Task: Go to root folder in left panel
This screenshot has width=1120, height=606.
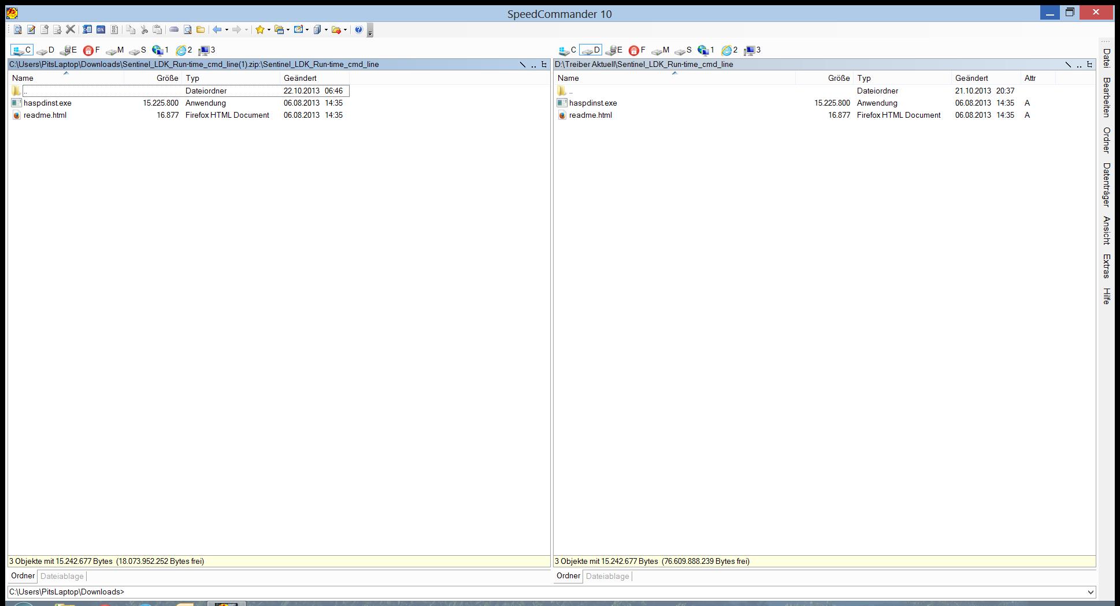Action: tap(522, 65)
